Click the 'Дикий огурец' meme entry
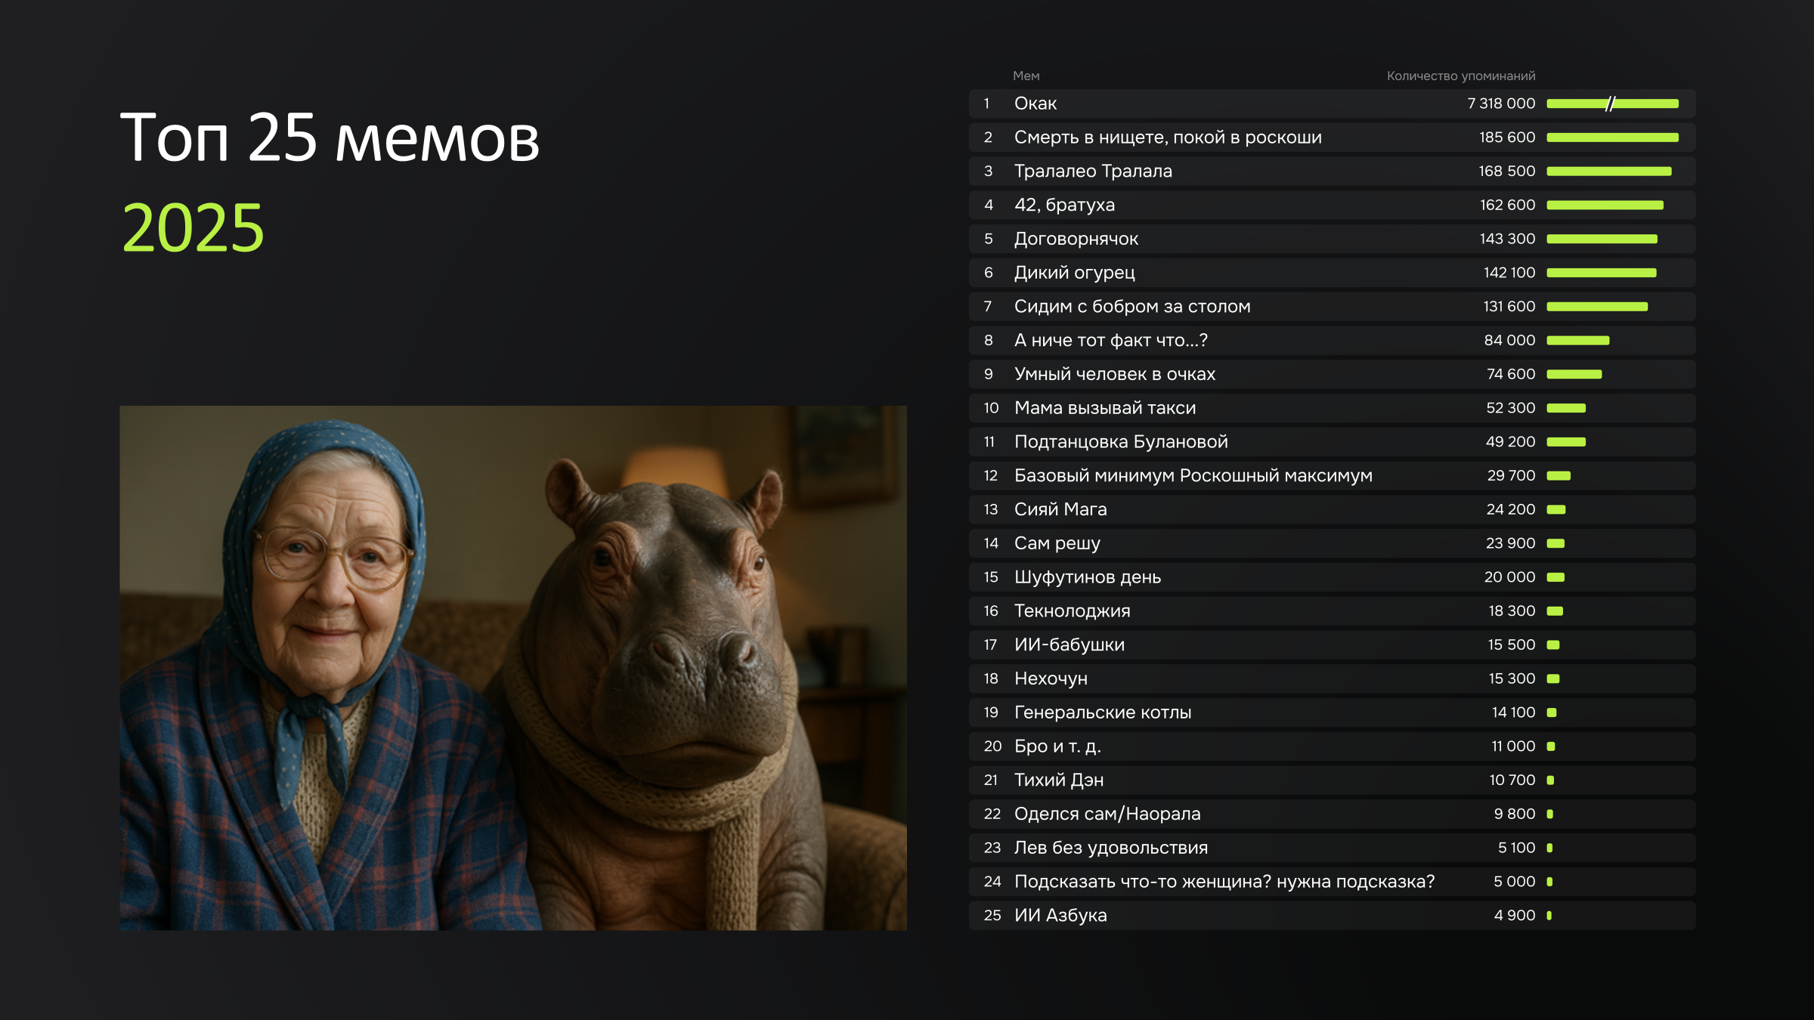The height and width of the screenshot is (1020, 1814). point(1074,273)
